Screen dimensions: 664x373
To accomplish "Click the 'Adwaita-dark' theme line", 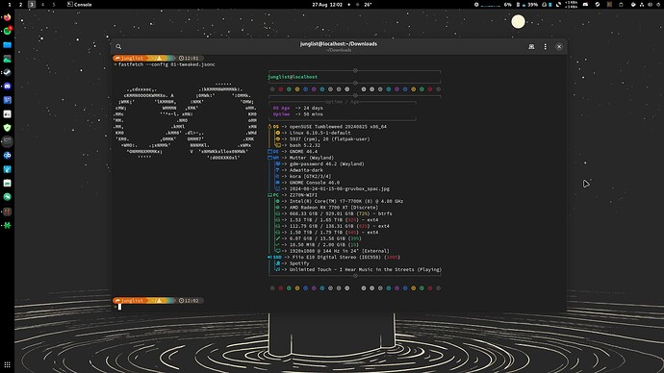I will [x=299, y=170].
